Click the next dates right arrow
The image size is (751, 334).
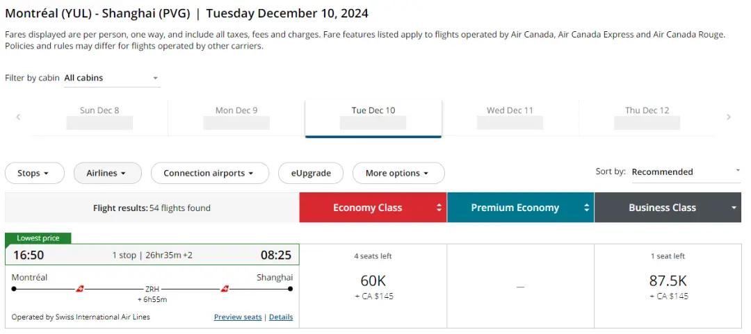(x=728, y=117)
